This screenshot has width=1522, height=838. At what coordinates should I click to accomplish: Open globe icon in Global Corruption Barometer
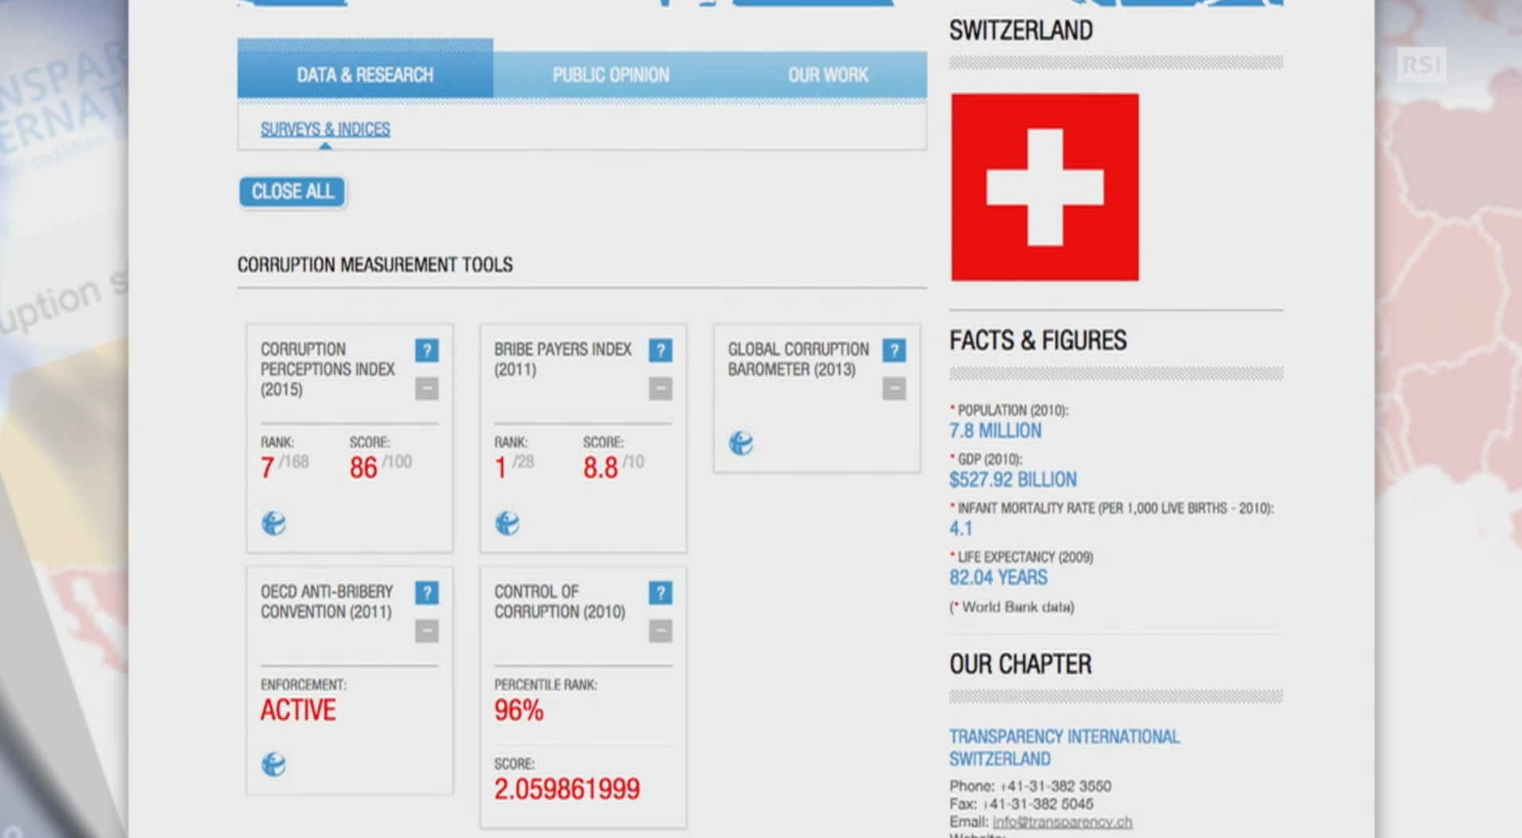(741, 443)
